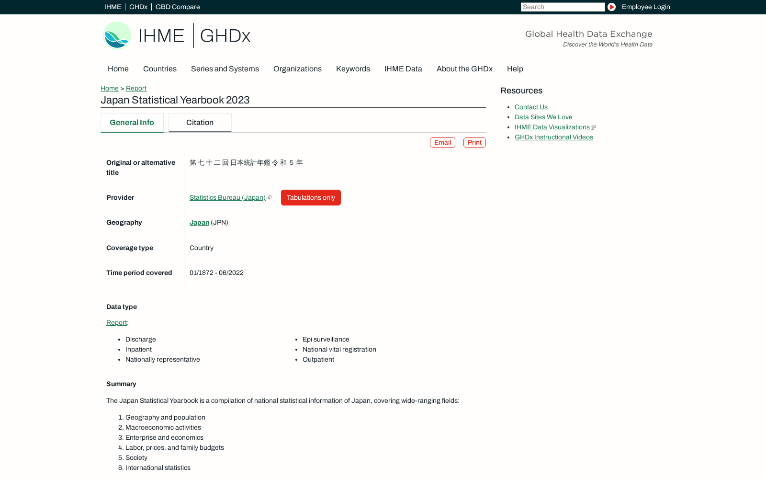The width and height of the screenshot is (766, 479).
Task: Click the Email button
Action: coord(442,143)
